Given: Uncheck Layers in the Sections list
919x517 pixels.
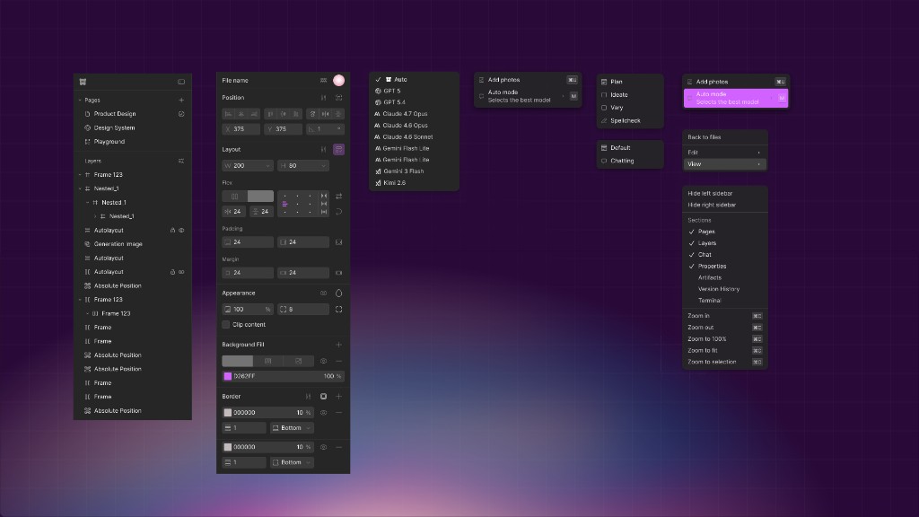Looking at the screenshot, I should 692,243.
